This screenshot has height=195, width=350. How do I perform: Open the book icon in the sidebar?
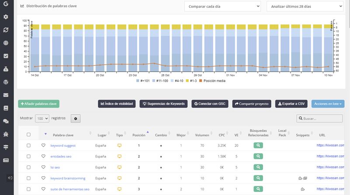pos(6,108)
